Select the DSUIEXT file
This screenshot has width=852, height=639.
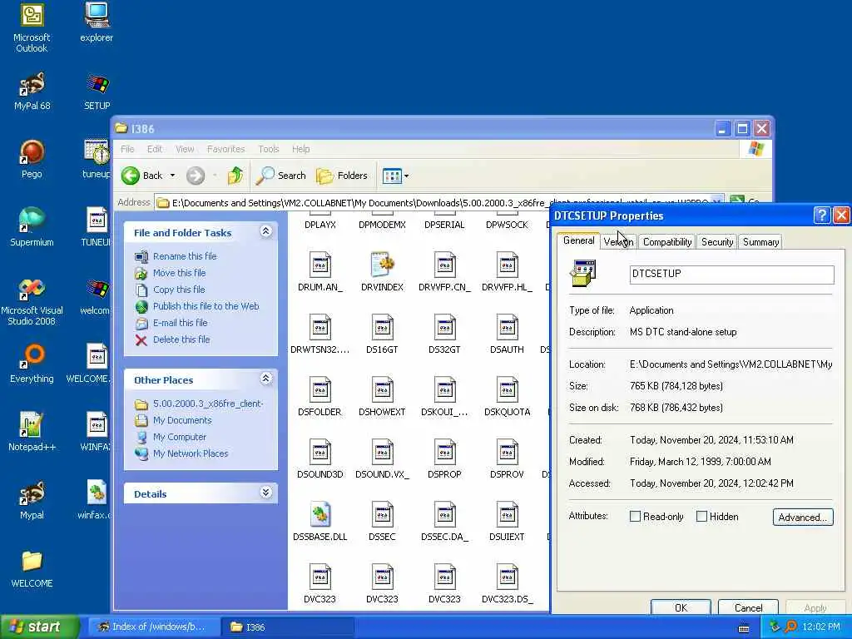pos(507,522)
